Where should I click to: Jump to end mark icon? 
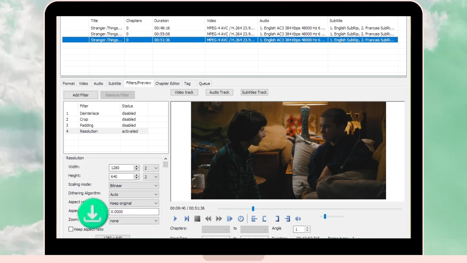(287, 219)
